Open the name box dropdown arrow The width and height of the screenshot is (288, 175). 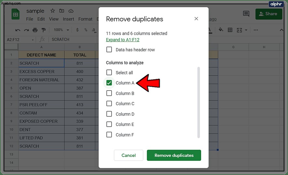point(33,40)
